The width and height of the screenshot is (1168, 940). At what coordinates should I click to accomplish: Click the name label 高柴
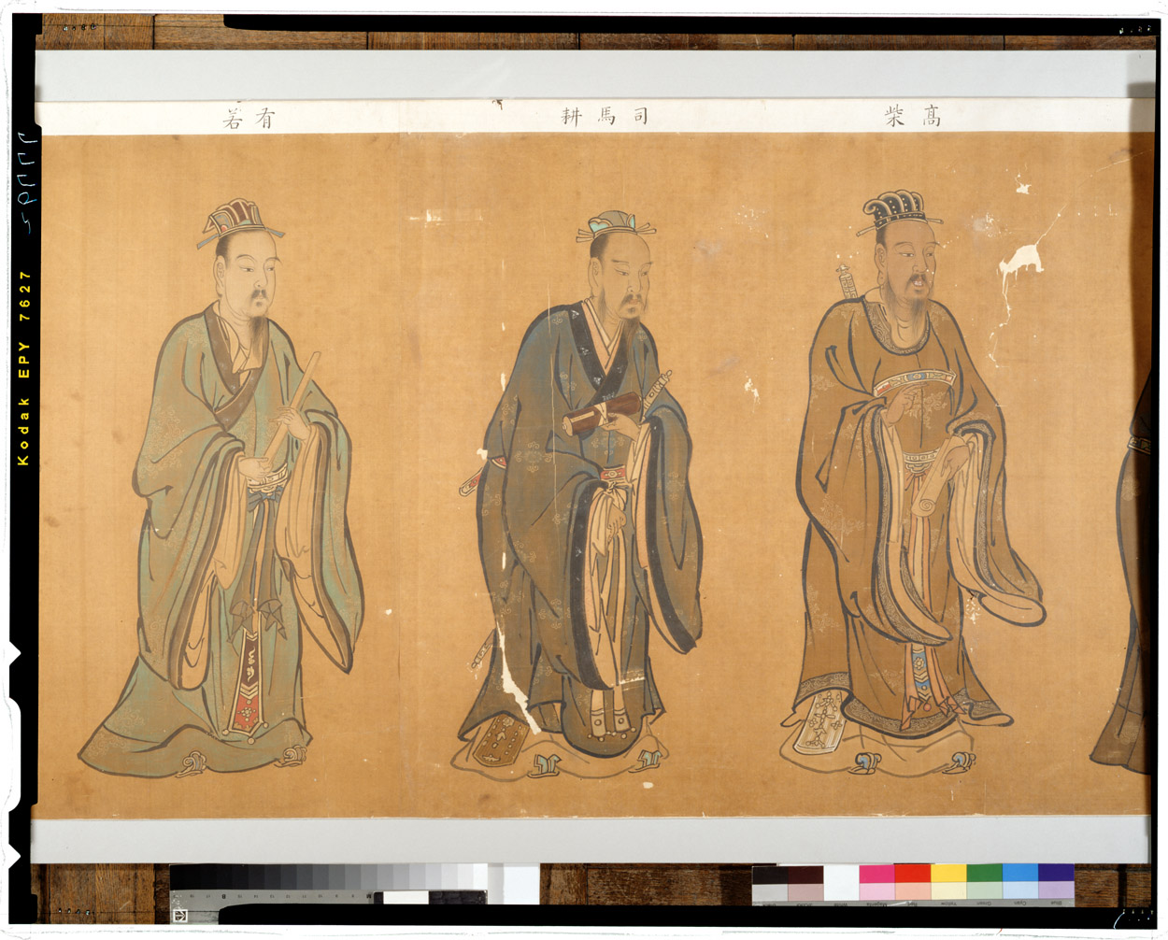[x=913, y=116]
